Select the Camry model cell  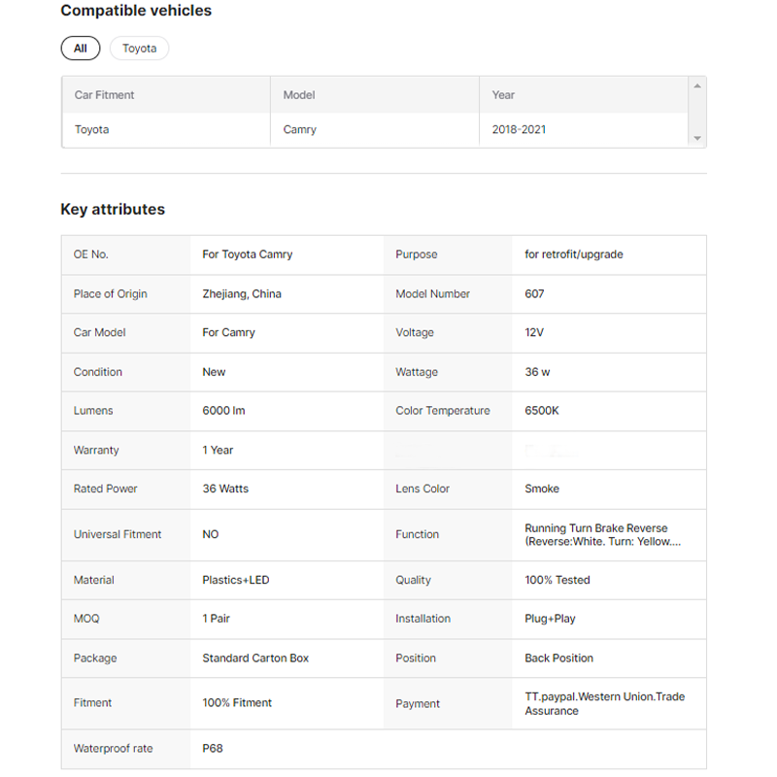pos(299,129)
